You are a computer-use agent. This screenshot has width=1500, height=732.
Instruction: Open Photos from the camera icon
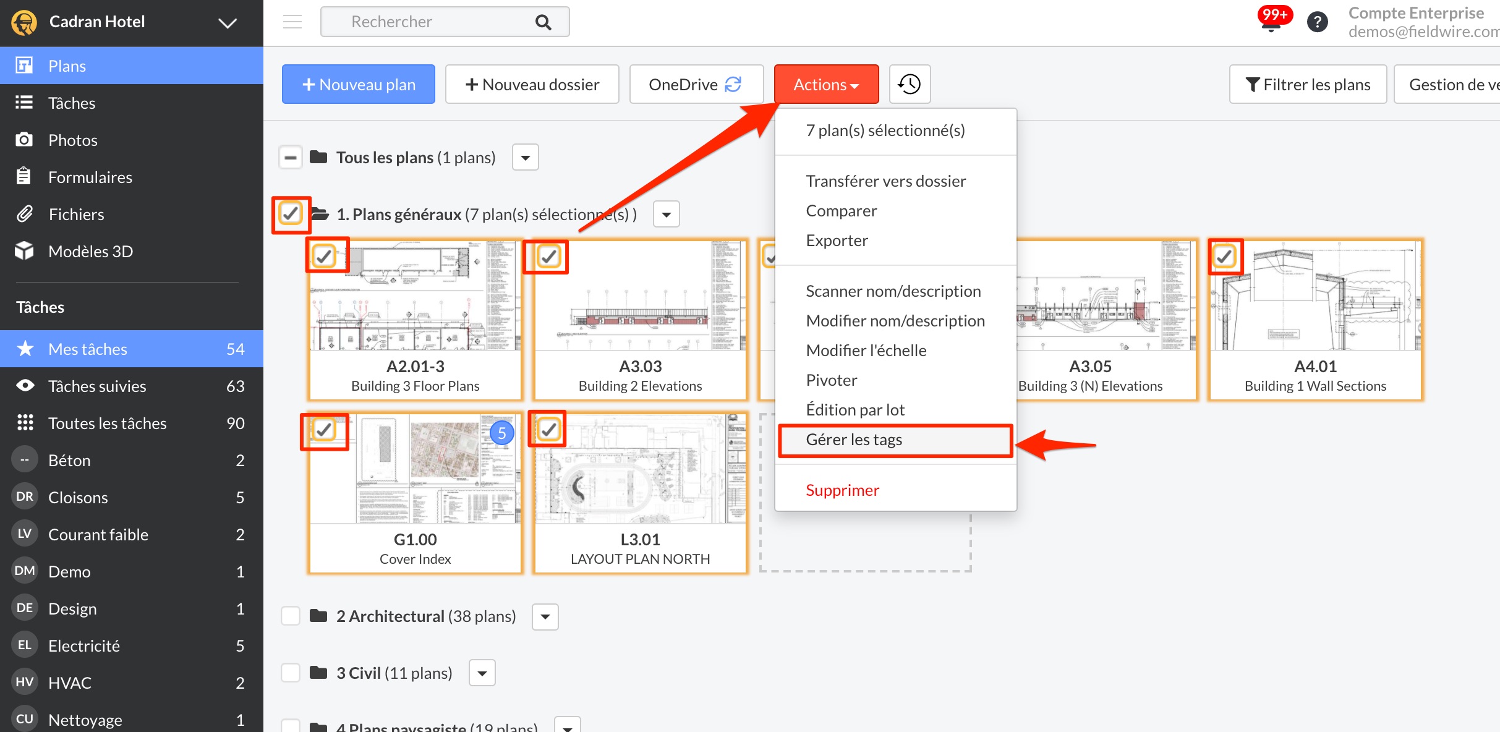click(24, 140)
